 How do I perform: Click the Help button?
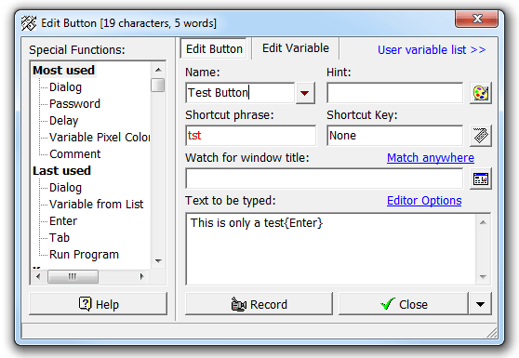click(x=99, y=304)
